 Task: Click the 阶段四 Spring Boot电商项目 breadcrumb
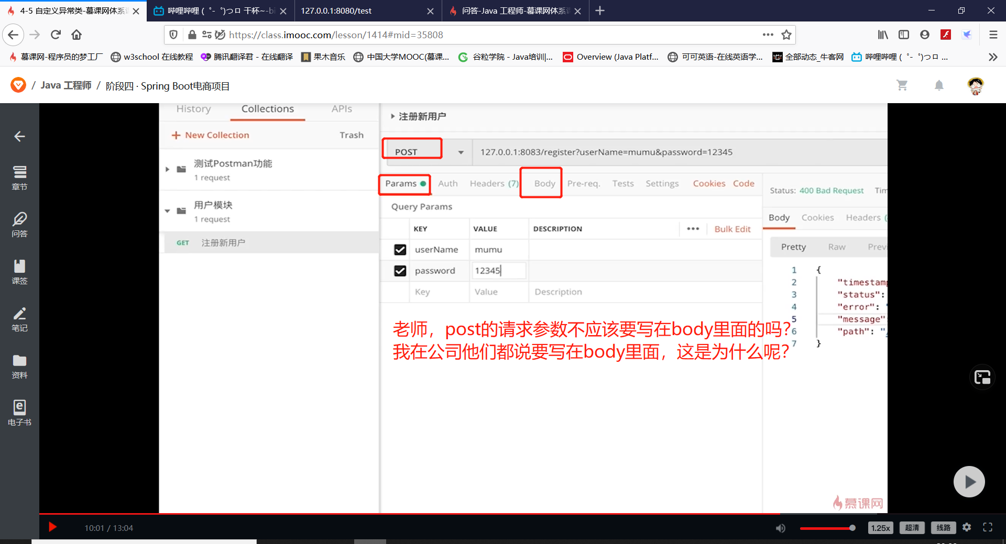point(168,86)
